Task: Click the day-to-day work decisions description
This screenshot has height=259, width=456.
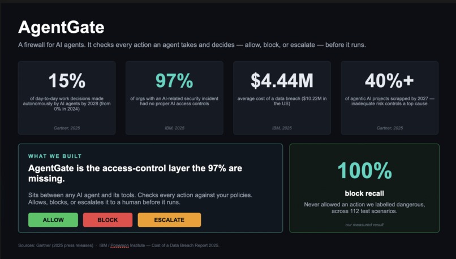Action: tap(67, 103)
